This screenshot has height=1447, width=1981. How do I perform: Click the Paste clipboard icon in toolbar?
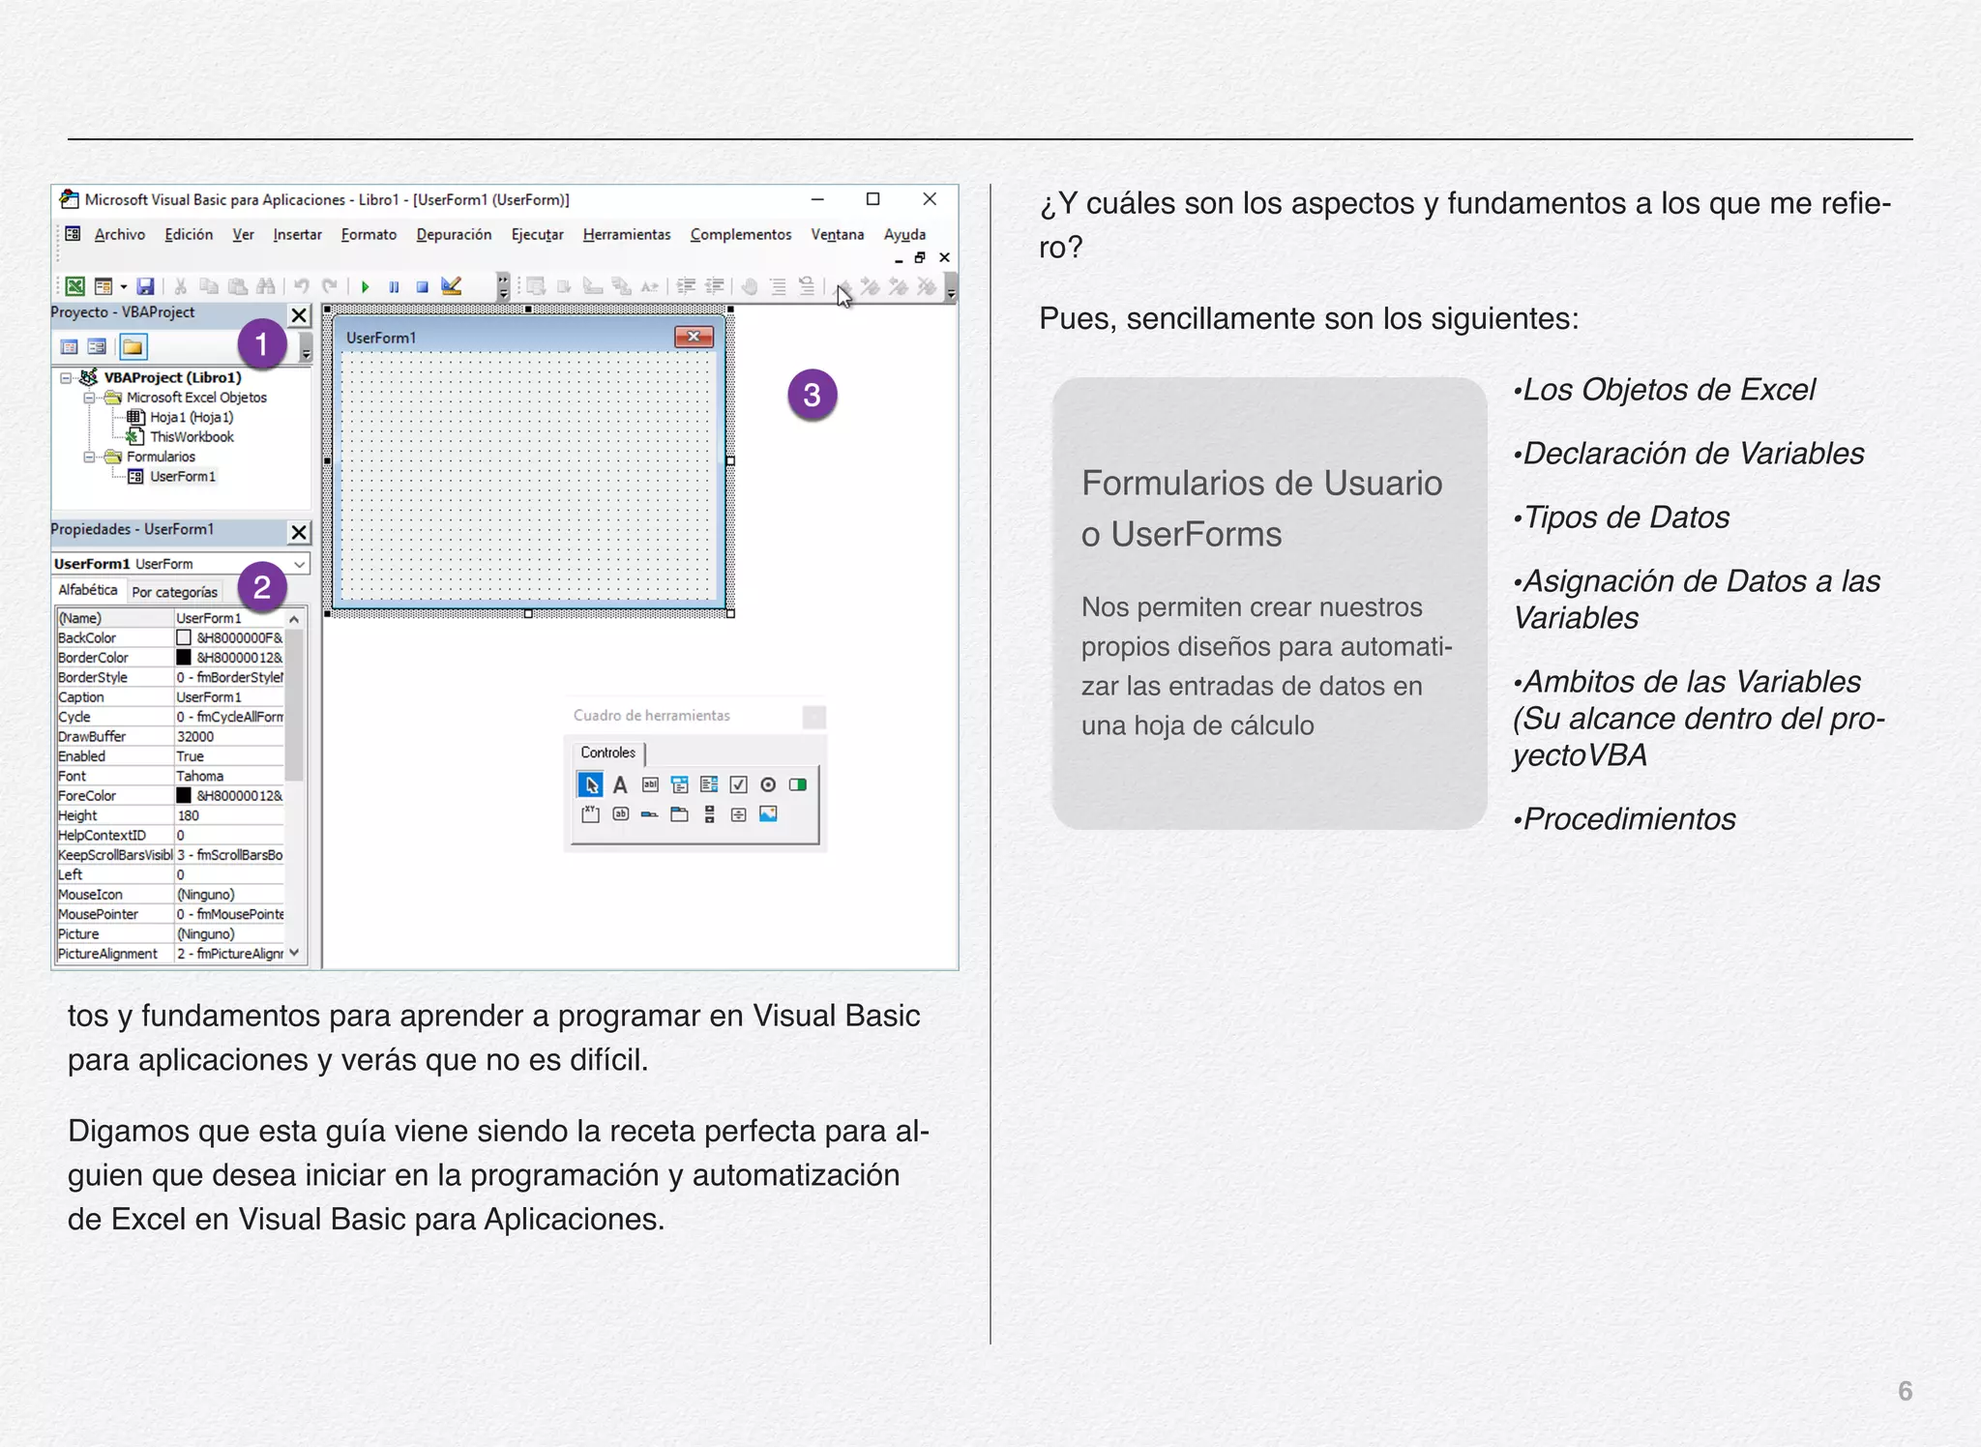(x=237, y=286)
